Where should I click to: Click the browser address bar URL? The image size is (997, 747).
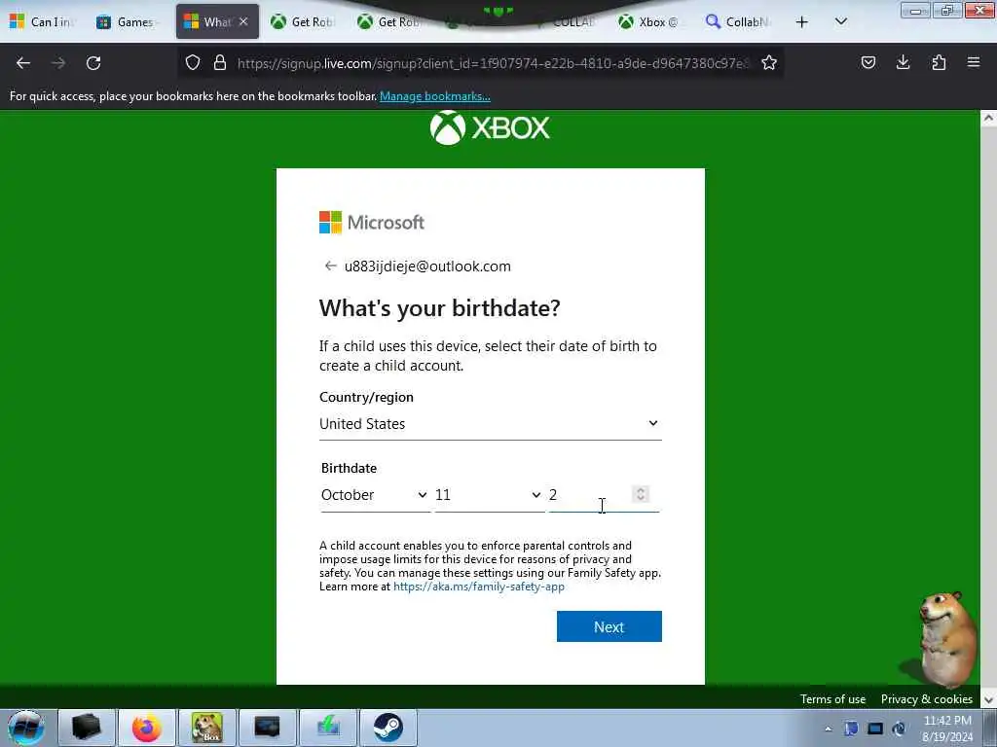tap(493, 63)
